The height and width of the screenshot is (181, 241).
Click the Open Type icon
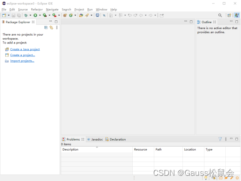pyautogui.click(x=81, y=15)
